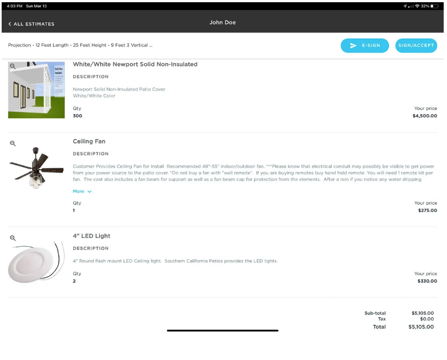Tap the $275.00 price value

(427, 210)
